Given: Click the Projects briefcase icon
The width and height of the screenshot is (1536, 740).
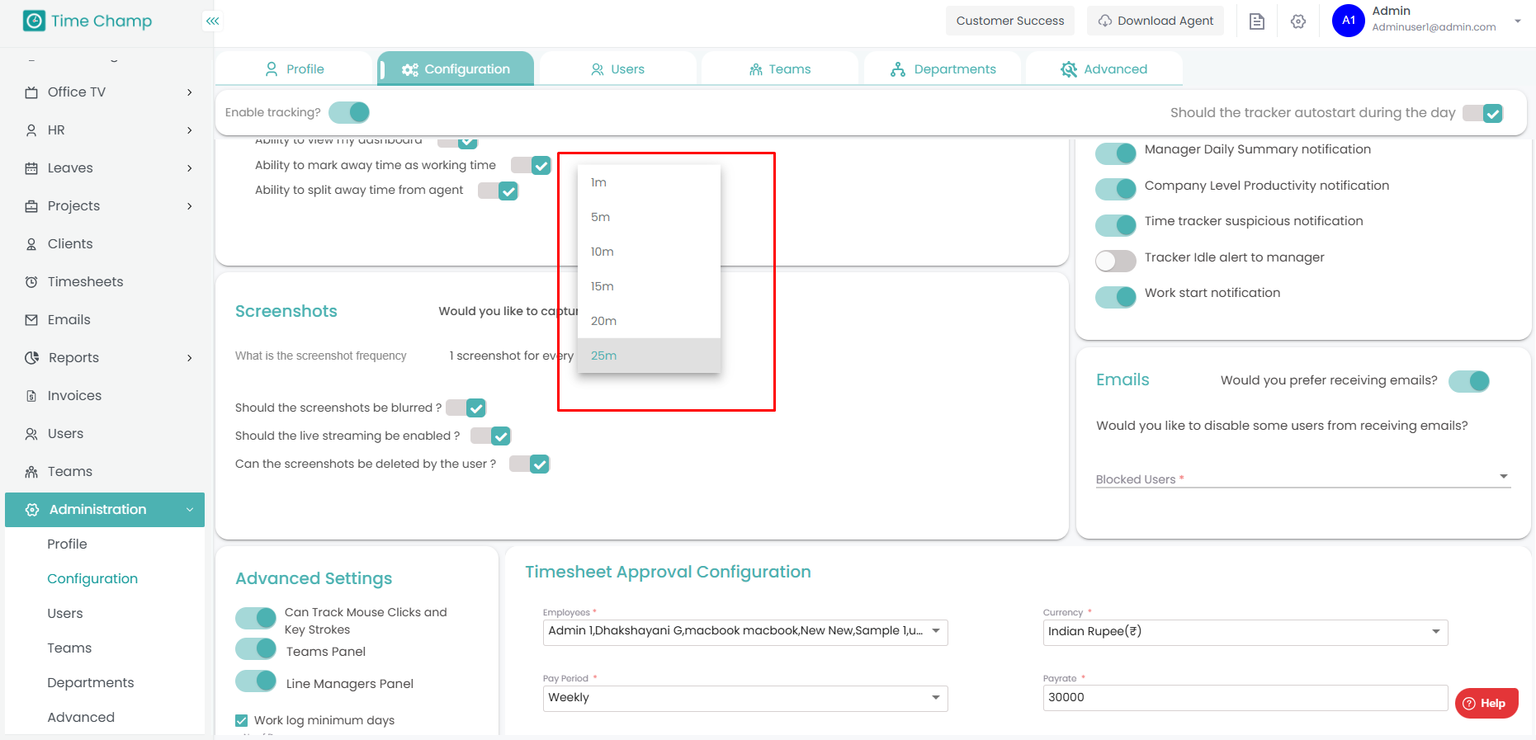Looking at the screenshot, I should pyautogui.click(x=31, y=206).
